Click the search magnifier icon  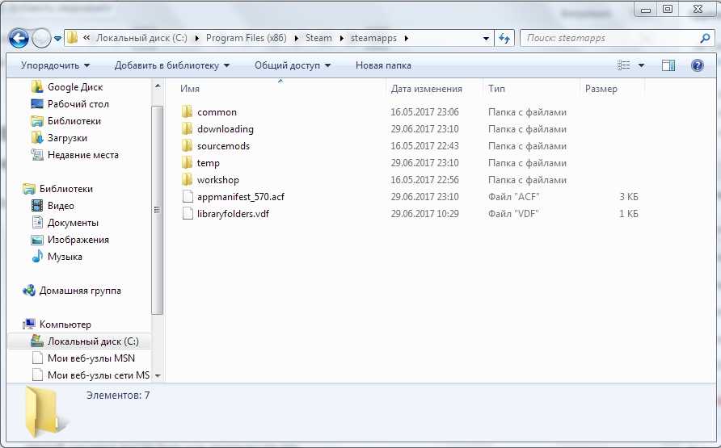pyautogui.click(x=705, y=38)
